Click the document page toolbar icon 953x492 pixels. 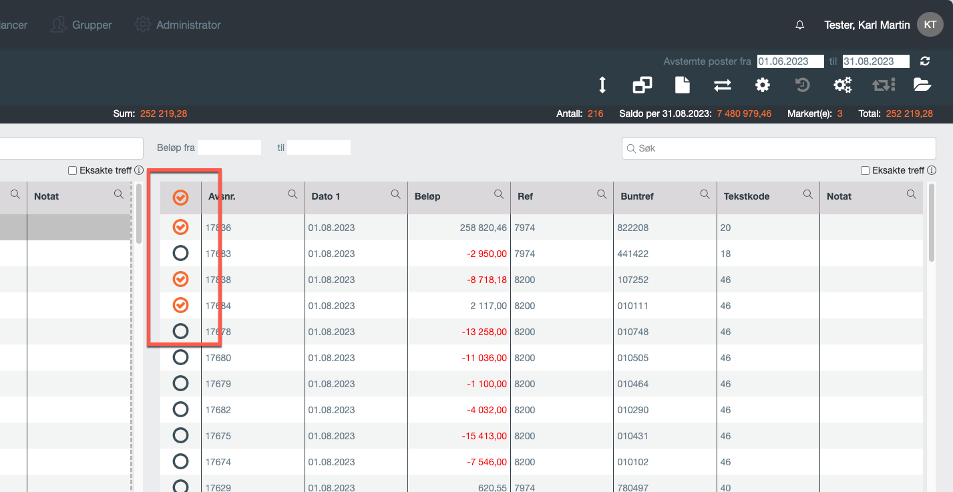click(x=682, y=85)
